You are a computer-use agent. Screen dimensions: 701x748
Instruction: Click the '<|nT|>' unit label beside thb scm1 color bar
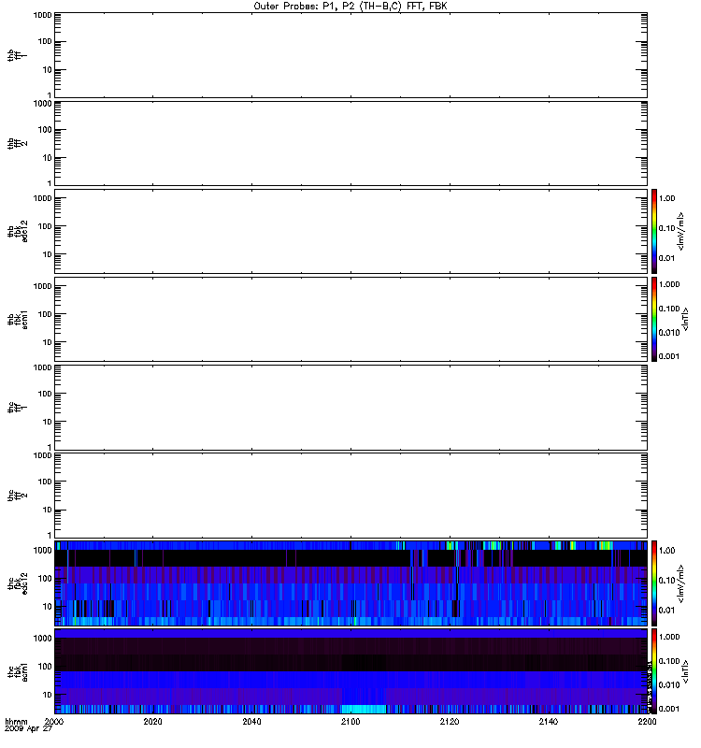click(x=685, y=319)
